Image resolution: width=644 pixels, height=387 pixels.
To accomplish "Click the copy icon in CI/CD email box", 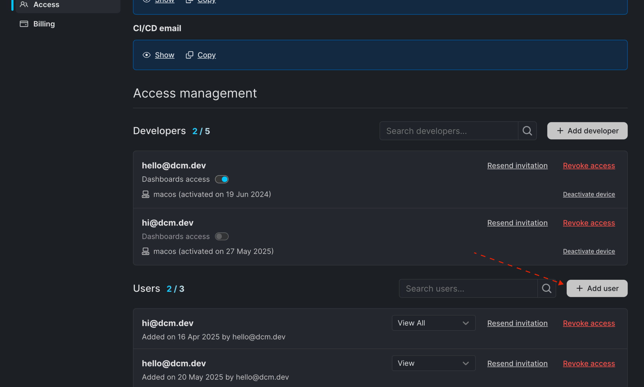I will (189, 55).
